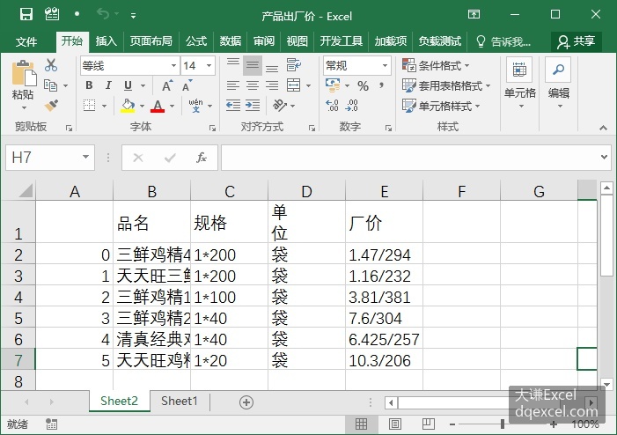Click the Save icon in the quick access toolbar
The image size is (617, 435).
(26, 15)
